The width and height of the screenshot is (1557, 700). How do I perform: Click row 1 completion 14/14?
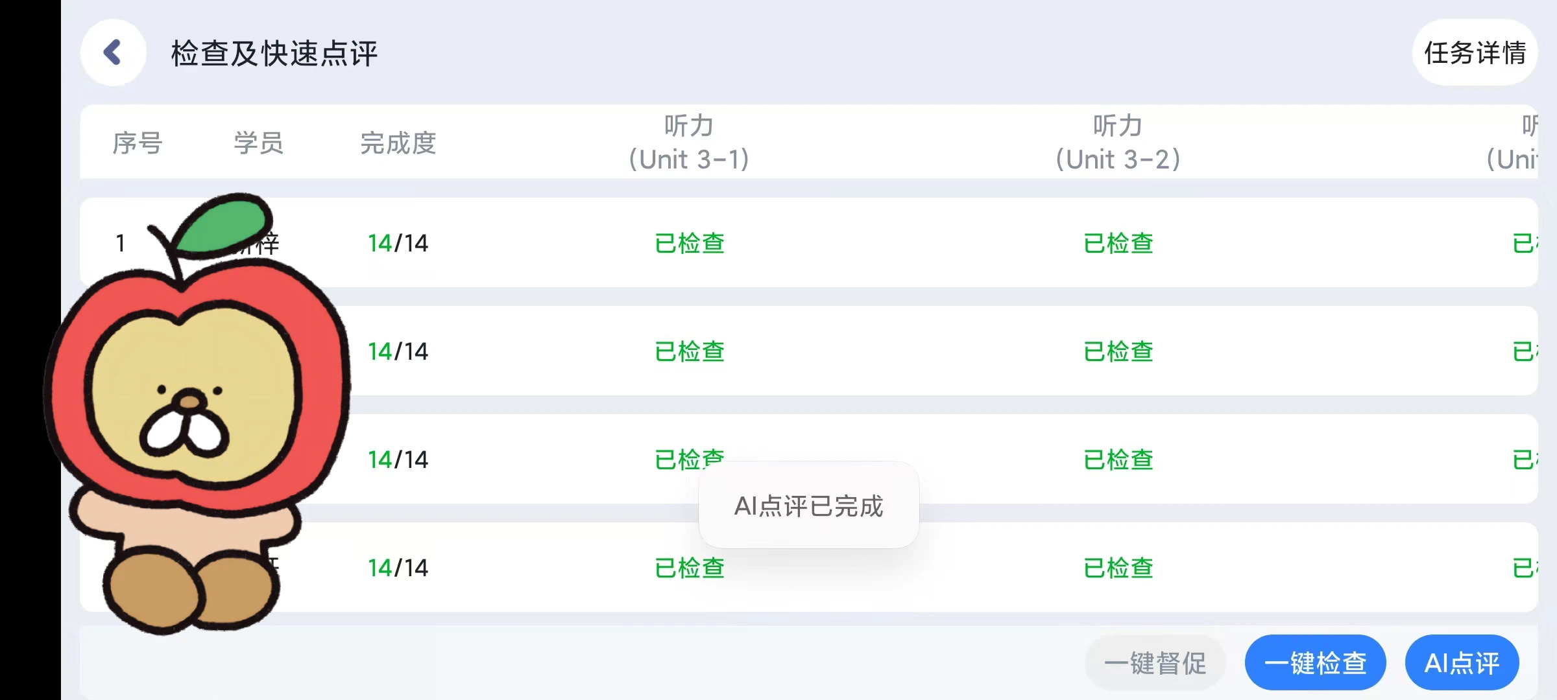point(398,244)
